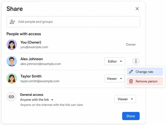Expand the Anyone with the link dropdown
This screenshot has width=166, height=125.
click(37, 100)
